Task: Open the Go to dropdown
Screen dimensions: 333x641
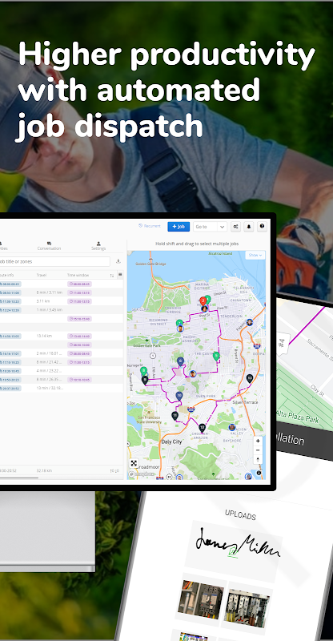Action: tap(210, 227)
